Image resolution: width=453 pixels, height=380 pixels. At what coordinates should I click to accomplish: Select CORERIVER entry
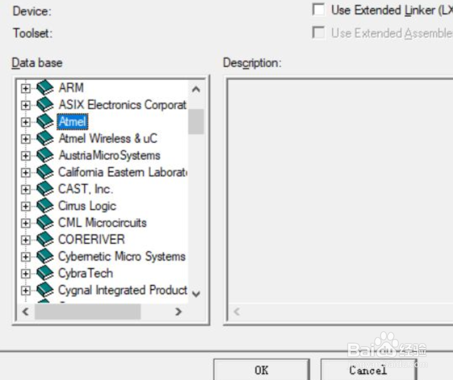pos(91,240)
